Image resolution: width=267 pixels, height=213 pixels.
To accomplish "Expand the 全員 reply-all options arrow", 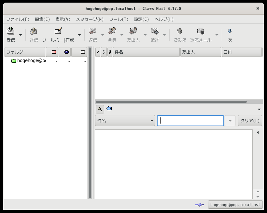I will point(122,35).
